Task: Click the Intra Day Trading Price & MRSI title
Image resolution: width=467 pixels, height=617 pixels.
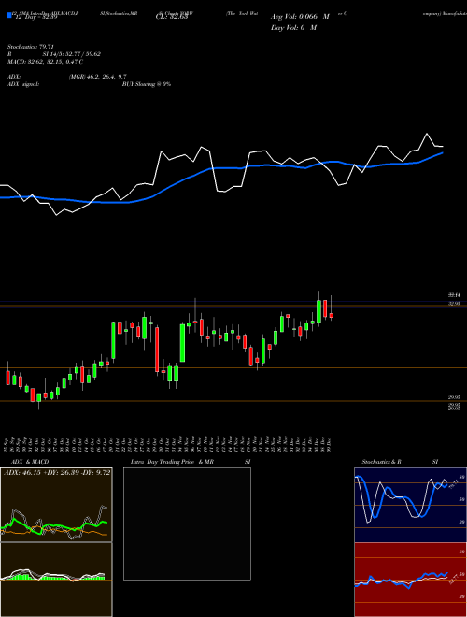Action: click(x=191, y=462)
